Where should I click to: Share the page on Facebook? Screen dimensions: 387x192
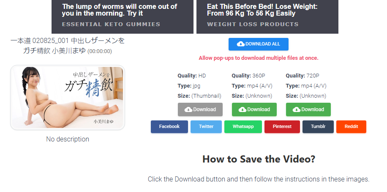tap(169, 127)
